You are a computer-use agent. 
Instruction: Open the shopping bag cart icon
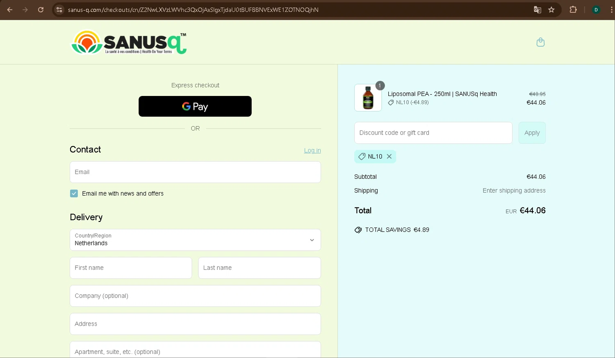[540, 42]
